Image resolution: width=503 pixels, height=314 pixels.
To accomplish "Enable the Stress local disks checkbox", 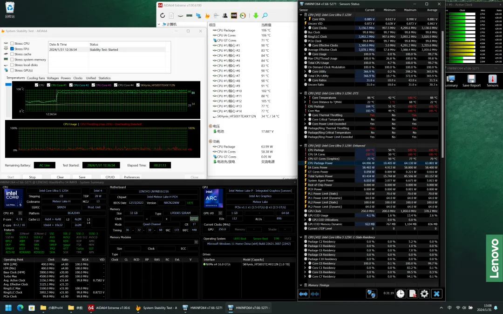I will [x=12, y=65].
